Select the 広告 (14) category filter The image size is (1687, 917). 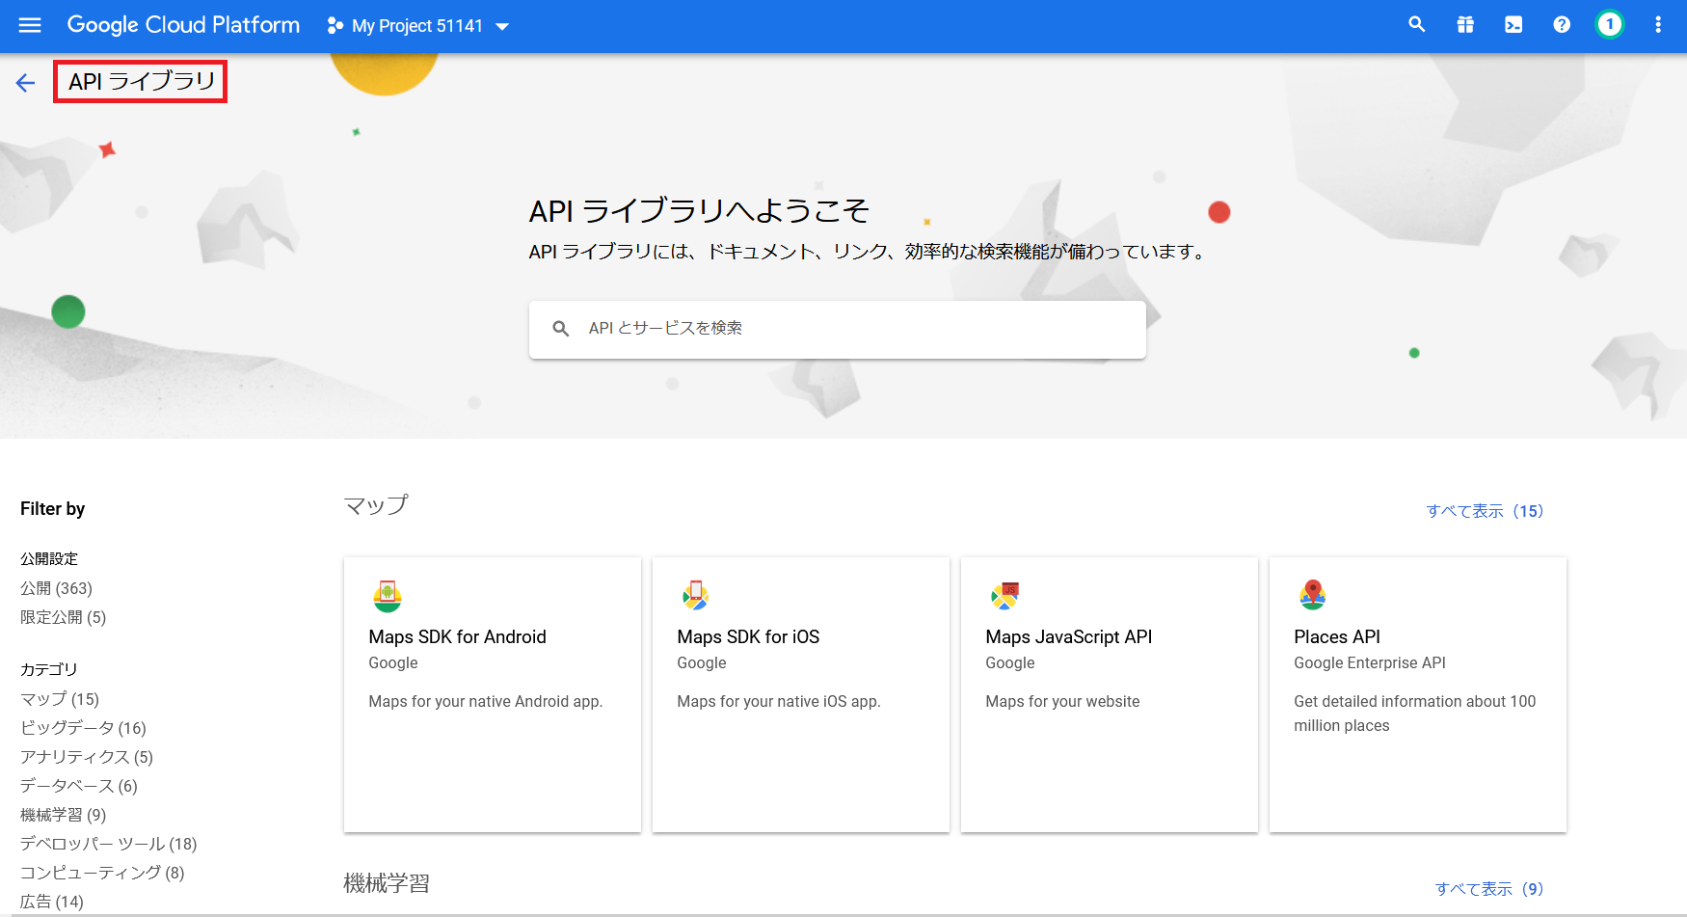(x=52, y=902)
